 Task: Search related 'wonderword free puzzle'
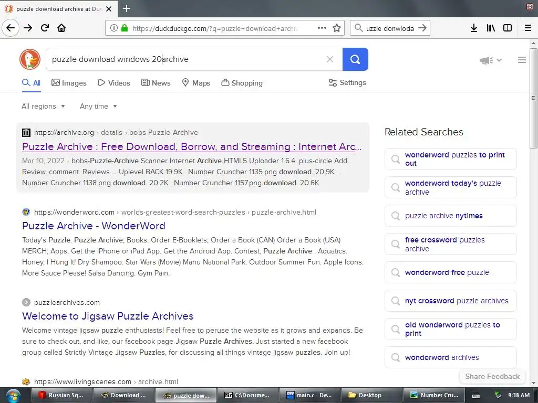click(450, 272)
